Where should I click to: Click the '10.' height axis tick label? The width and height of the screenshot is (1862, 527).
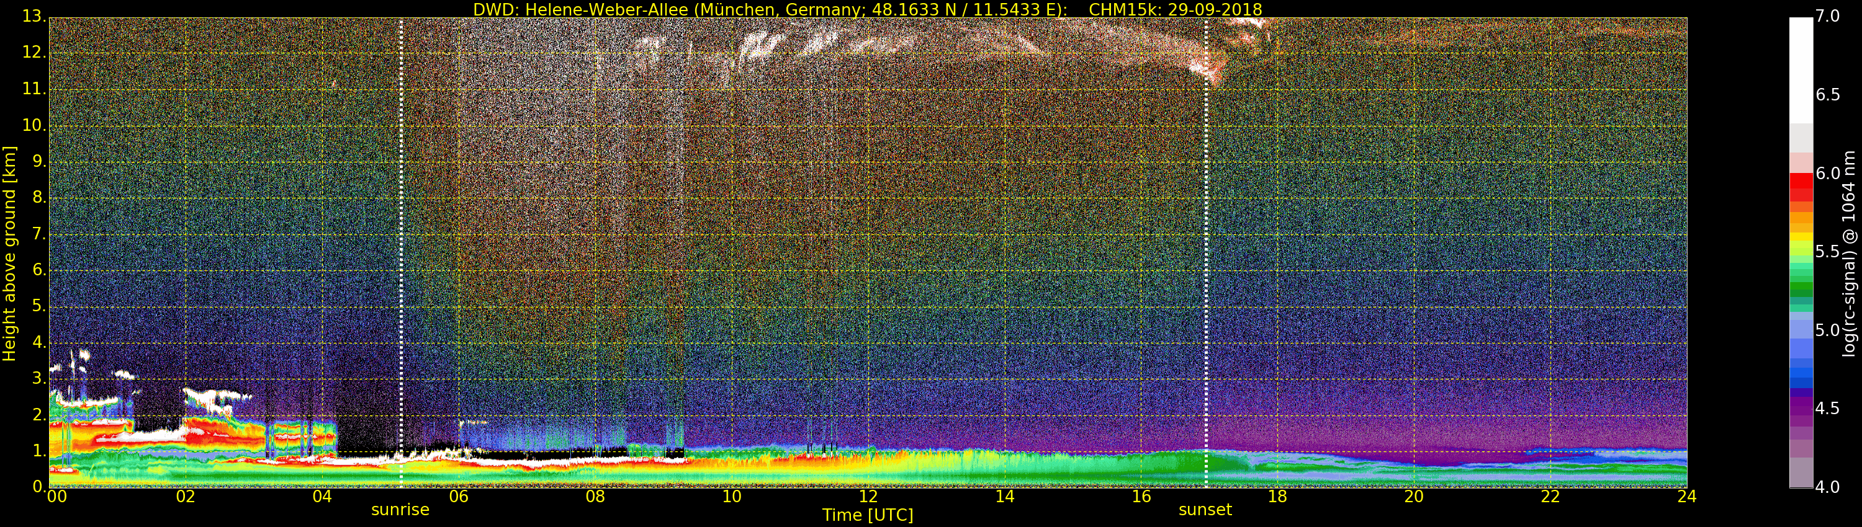pyautogui.click(x=34, y=125)
